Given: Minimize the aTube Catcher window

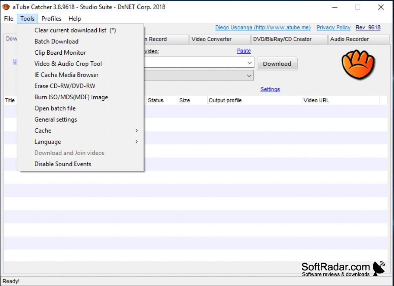Looking at the screenshot, I should tap(335, 7).
